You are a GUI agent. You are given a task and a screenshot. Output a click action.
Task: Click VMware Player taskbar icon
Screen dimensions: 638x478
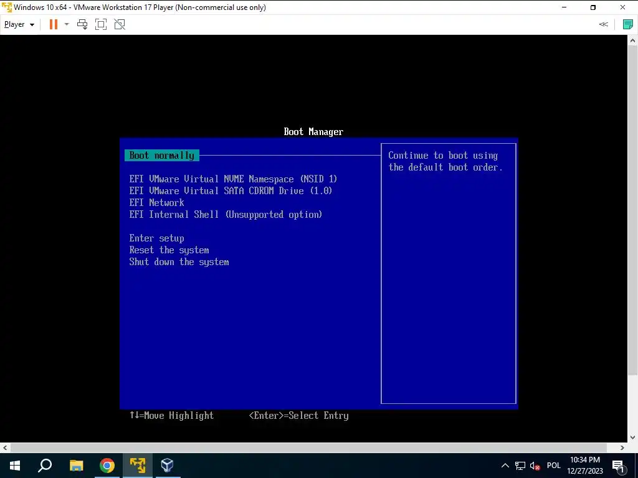coord(138,466)
